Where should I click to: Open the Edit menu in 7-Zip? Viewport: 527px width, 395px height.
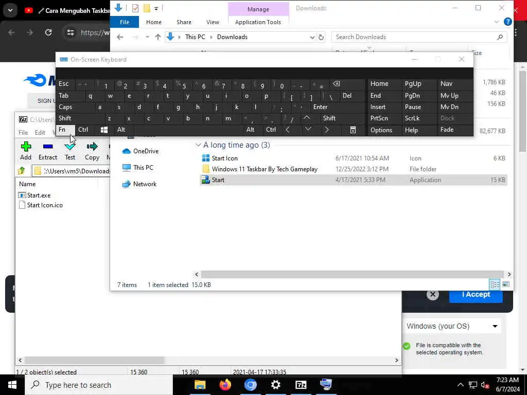(x=40, y=133)
